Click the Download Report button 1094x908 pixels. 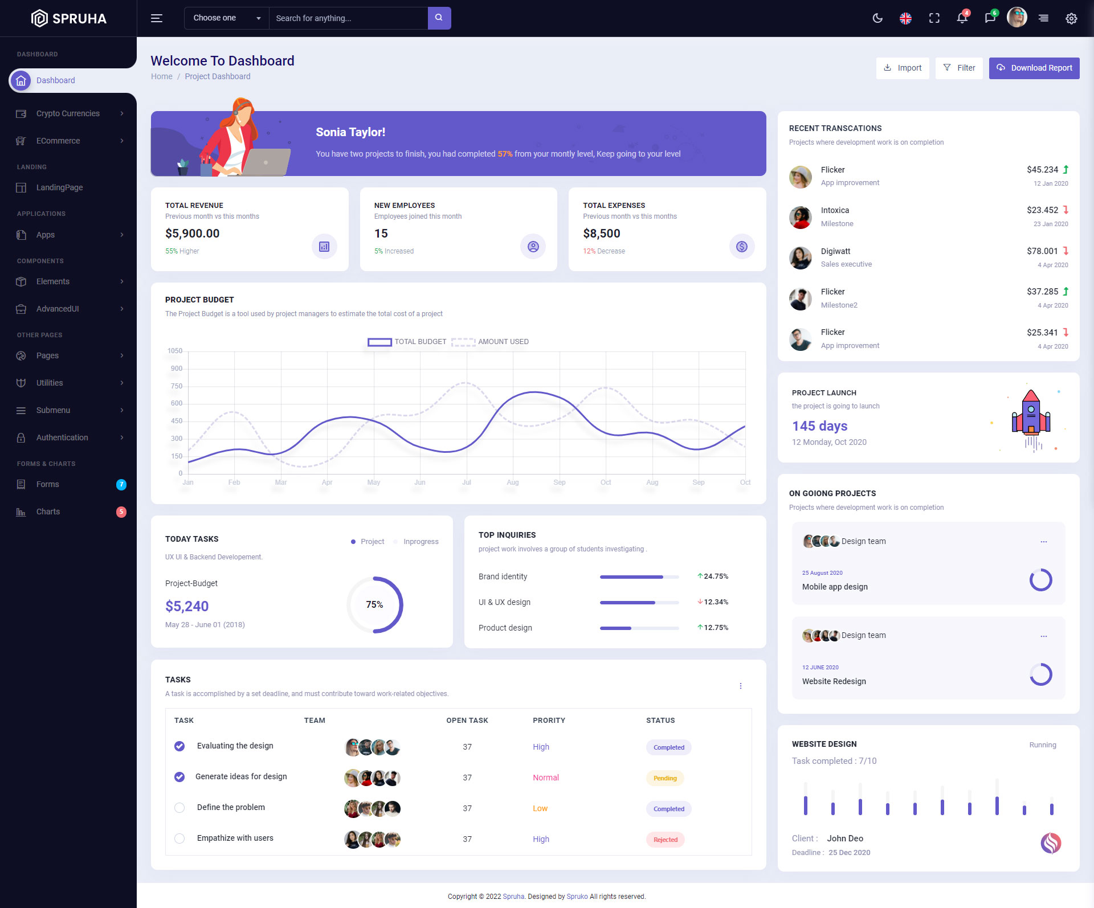(x=1034, y=68)
